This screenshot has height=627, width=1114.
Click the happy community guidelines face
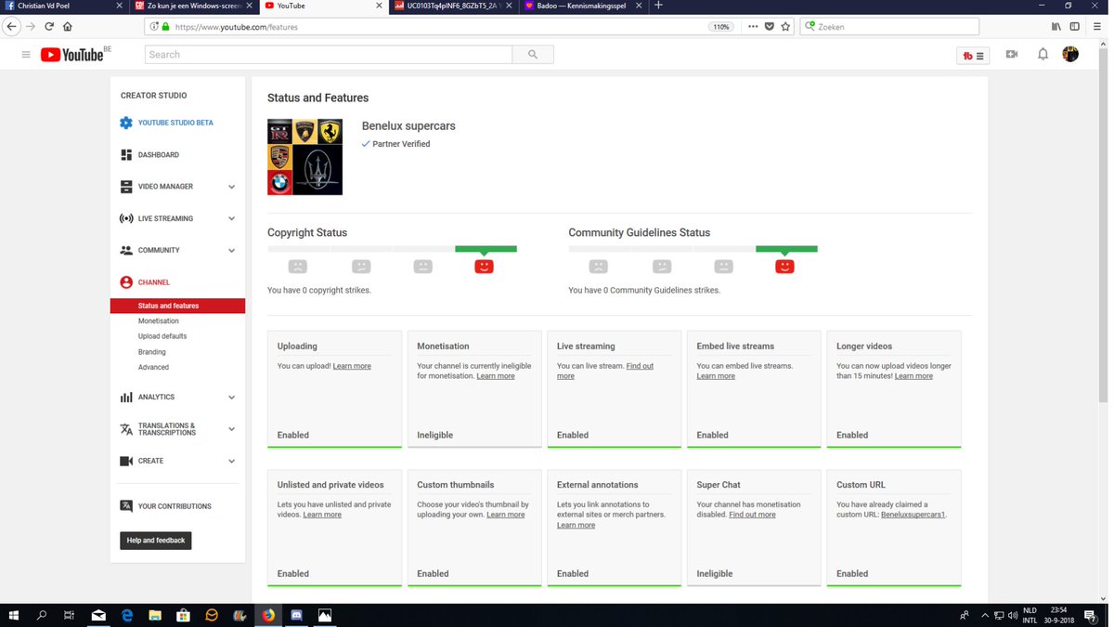point(784,267)
